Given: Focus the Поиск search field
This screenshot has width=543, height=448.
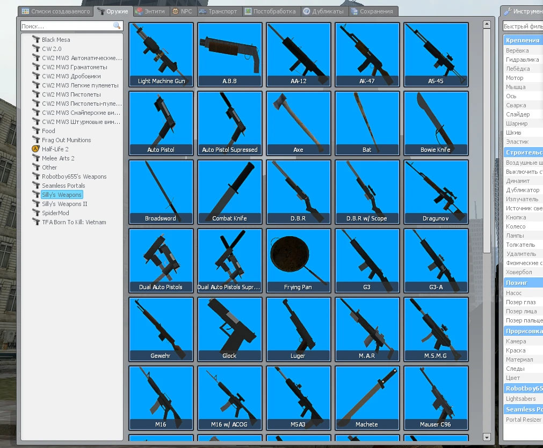Looking at the screenshot, I should click(66, 26).
